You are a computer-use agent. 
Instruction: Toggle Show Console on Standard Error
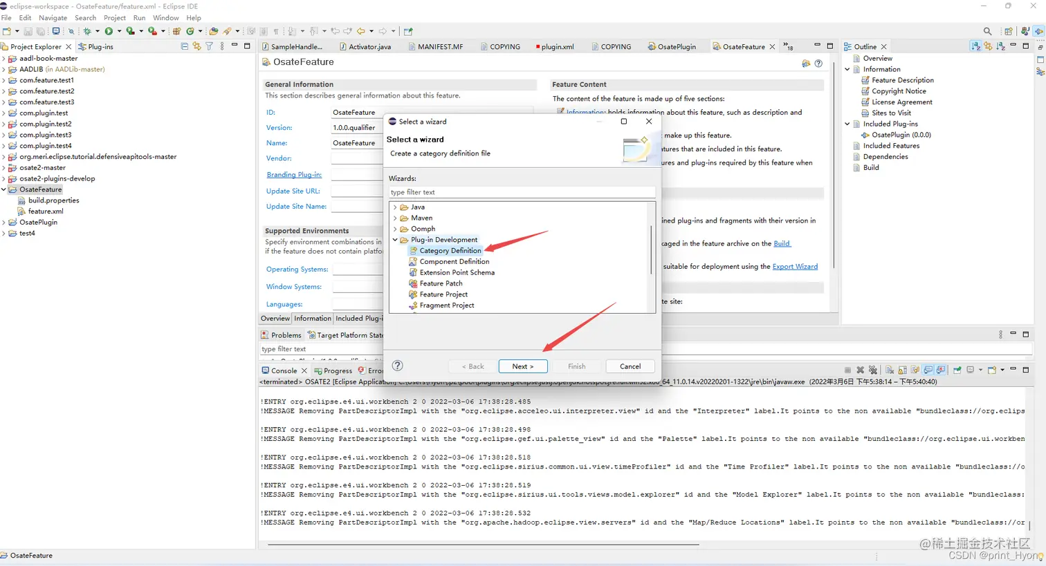[x=941, y=370]
